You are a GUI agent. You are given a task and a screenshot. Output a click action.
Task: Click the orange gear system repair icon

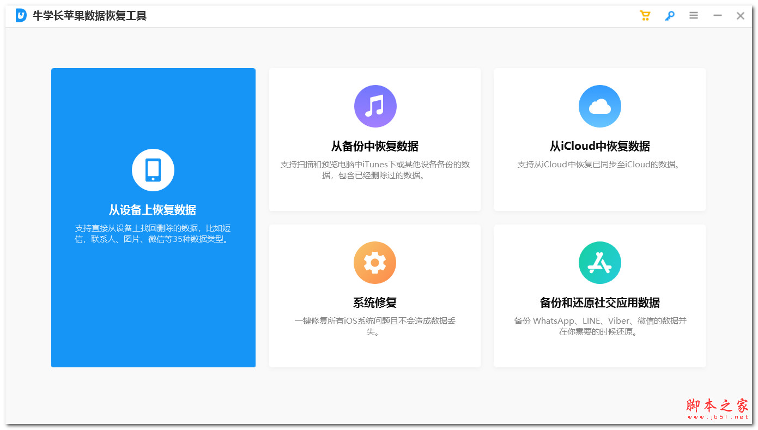pos(375,263)
